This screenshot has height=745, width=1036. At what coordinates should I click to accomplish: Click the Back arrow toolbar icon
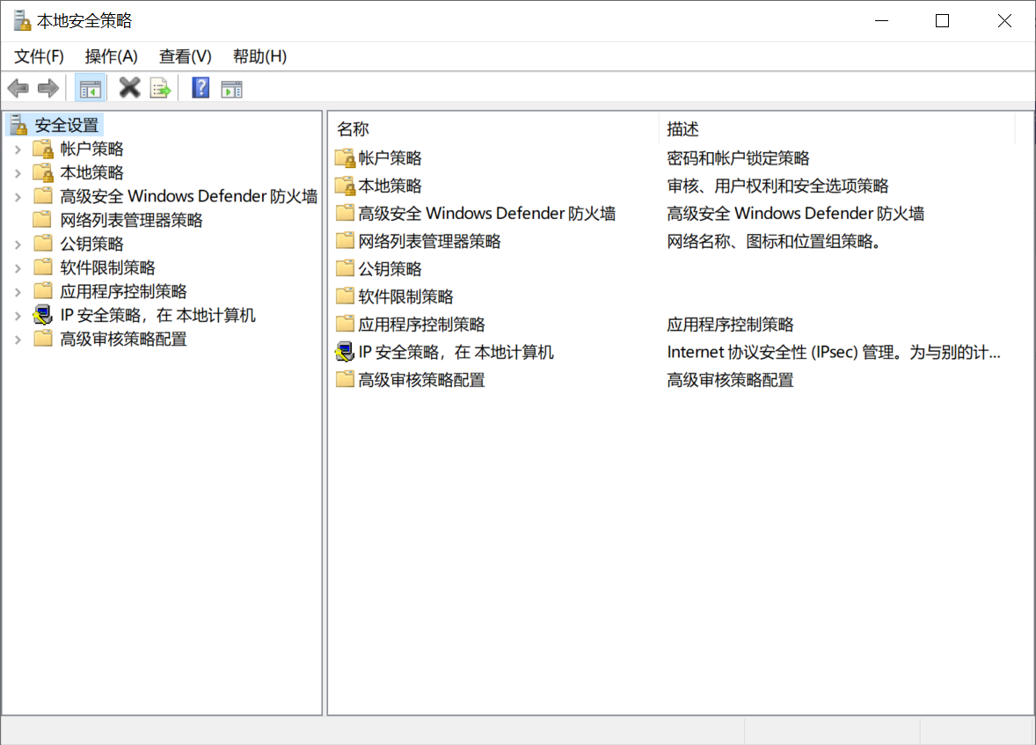pos(18,88)
